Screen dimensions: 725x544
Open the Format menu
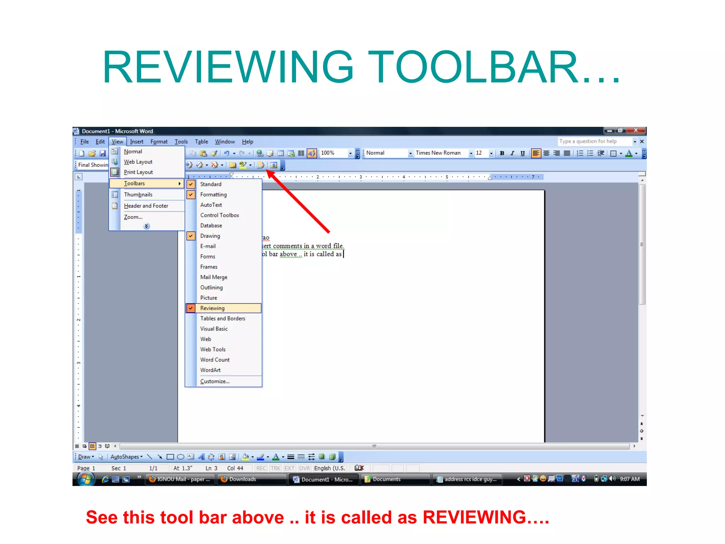[159, 142]
